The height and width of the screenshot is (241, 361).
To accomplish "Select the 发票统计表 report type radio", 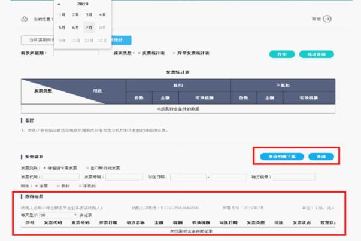I will (139, 53).
